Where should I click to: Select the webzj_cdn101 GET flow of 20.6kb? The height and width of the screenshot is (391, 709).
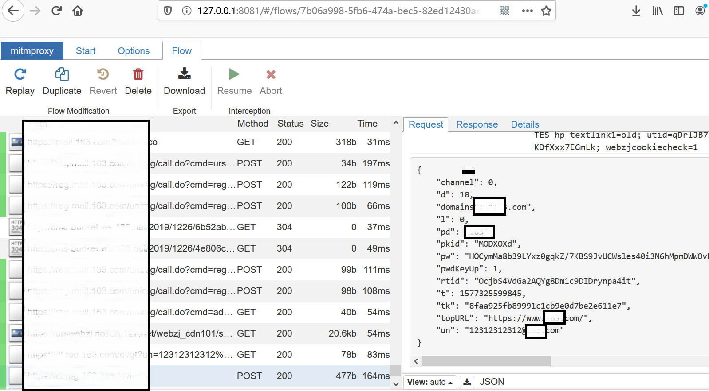point(195,333)
